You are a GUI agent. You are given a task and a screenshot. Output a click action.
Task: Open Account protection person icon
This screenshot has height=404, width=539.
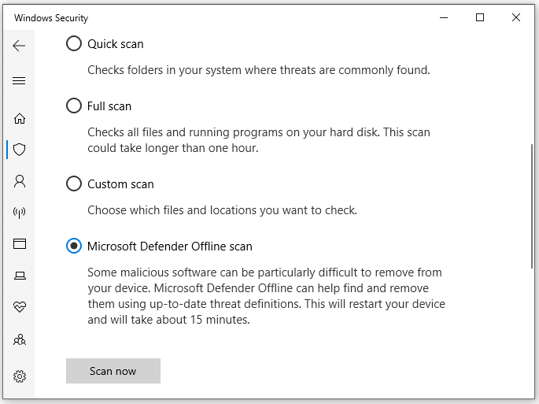20,181
